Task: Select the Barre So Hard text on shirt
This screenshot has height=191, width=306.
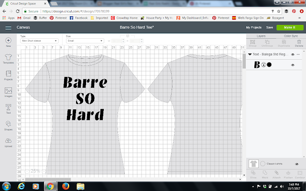Action: click(x=85, y=98)
